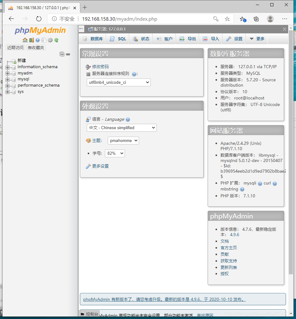Click the 新建 item in database tree
The width and height of the screenshot is (296, 319).
point(22,60)
